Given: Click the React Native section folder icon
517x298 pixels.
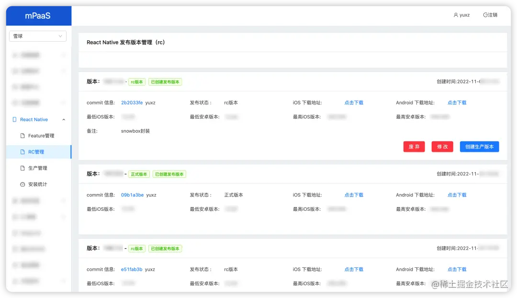Looking at the screenshot, I should click(15, 119).
